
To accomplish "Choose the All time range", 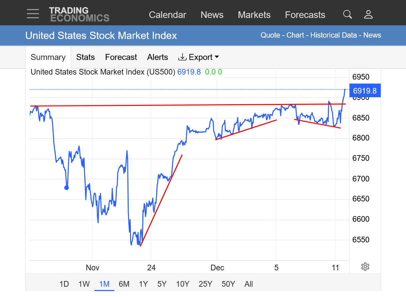I will pyautogui.click(x=249, y=284).
